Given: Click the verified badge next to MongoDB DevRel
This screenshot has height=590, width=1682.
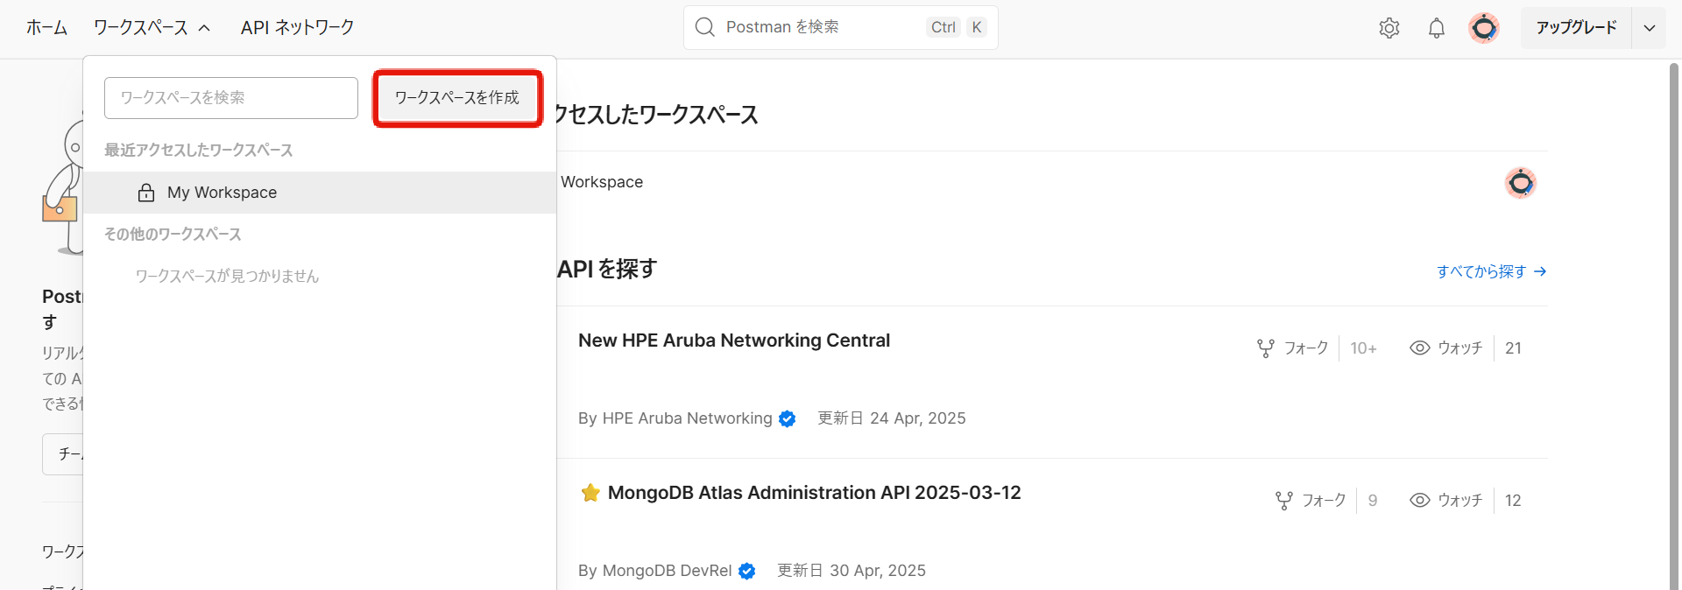Looking at the screenshot, I should click(x=747, y=571).
